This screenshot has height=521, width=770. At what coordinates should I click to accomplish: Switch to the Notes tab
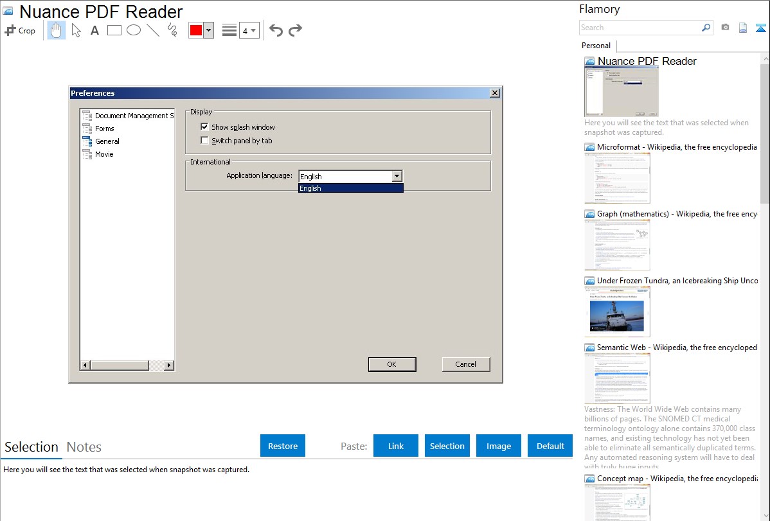(84, 447)
